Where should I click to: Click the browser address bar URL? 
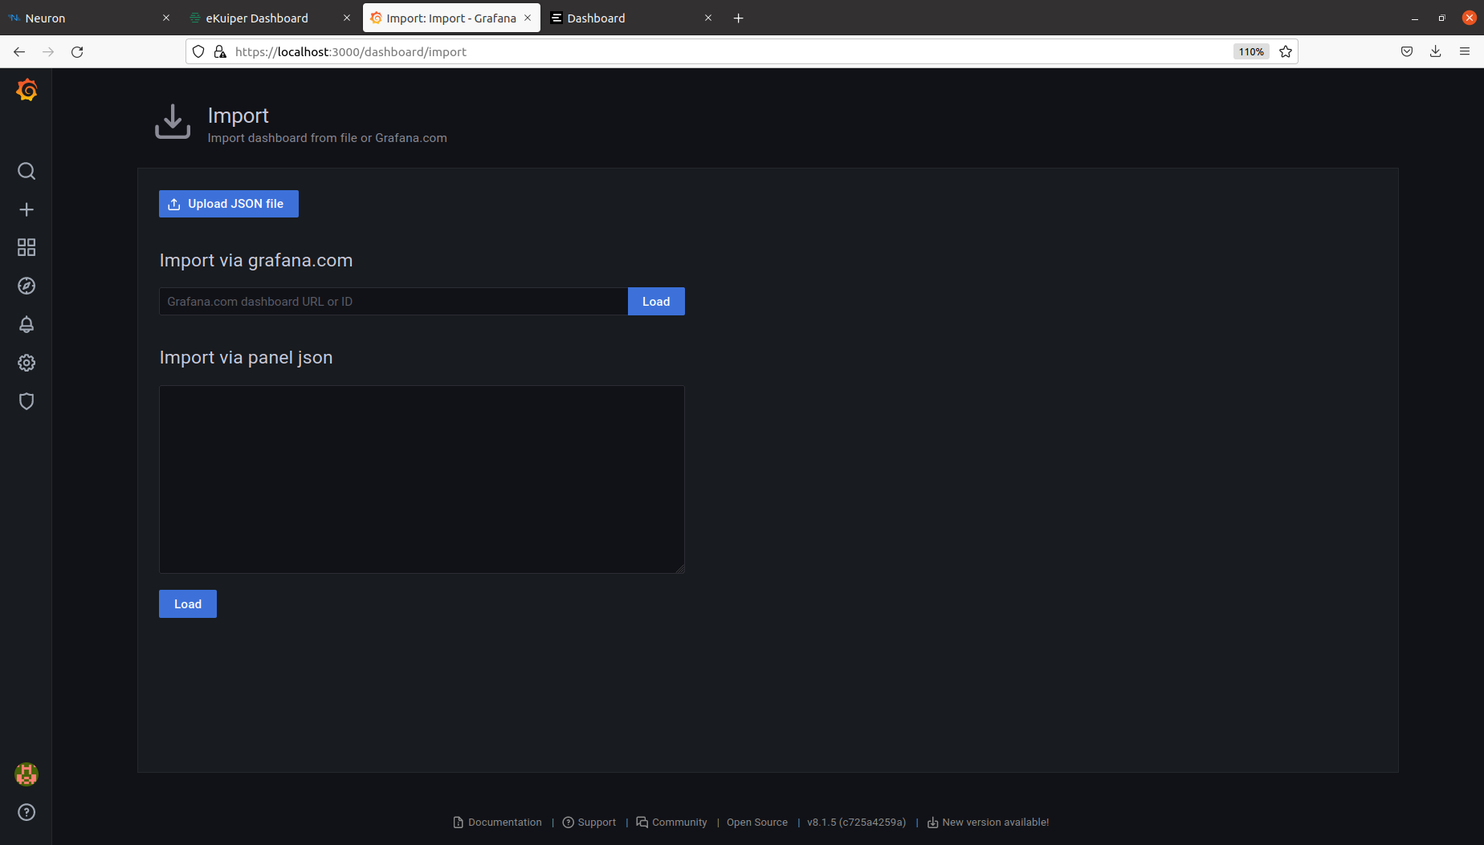(351, 51)
